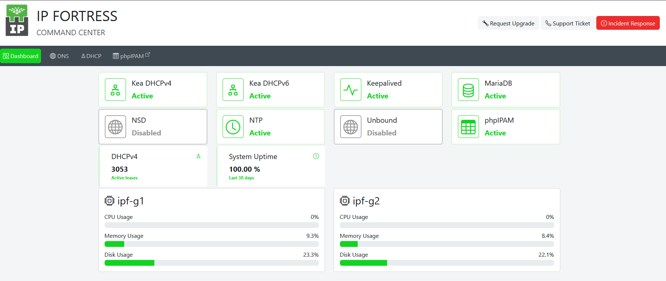This screenshot has height=281, width=666.
Task: Click the 'COMMAND CENTER' subtitle
Action: (71, 33)
